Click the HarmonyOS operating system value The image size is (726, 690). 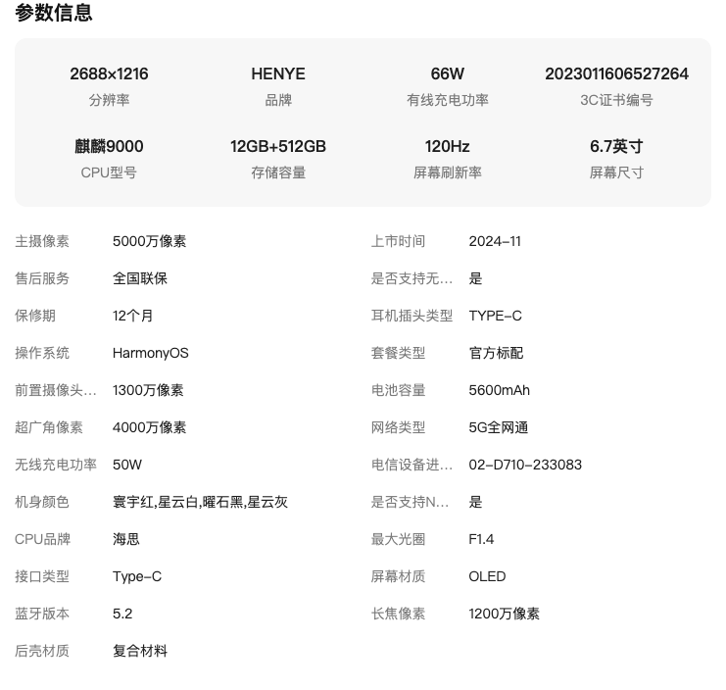150,353
